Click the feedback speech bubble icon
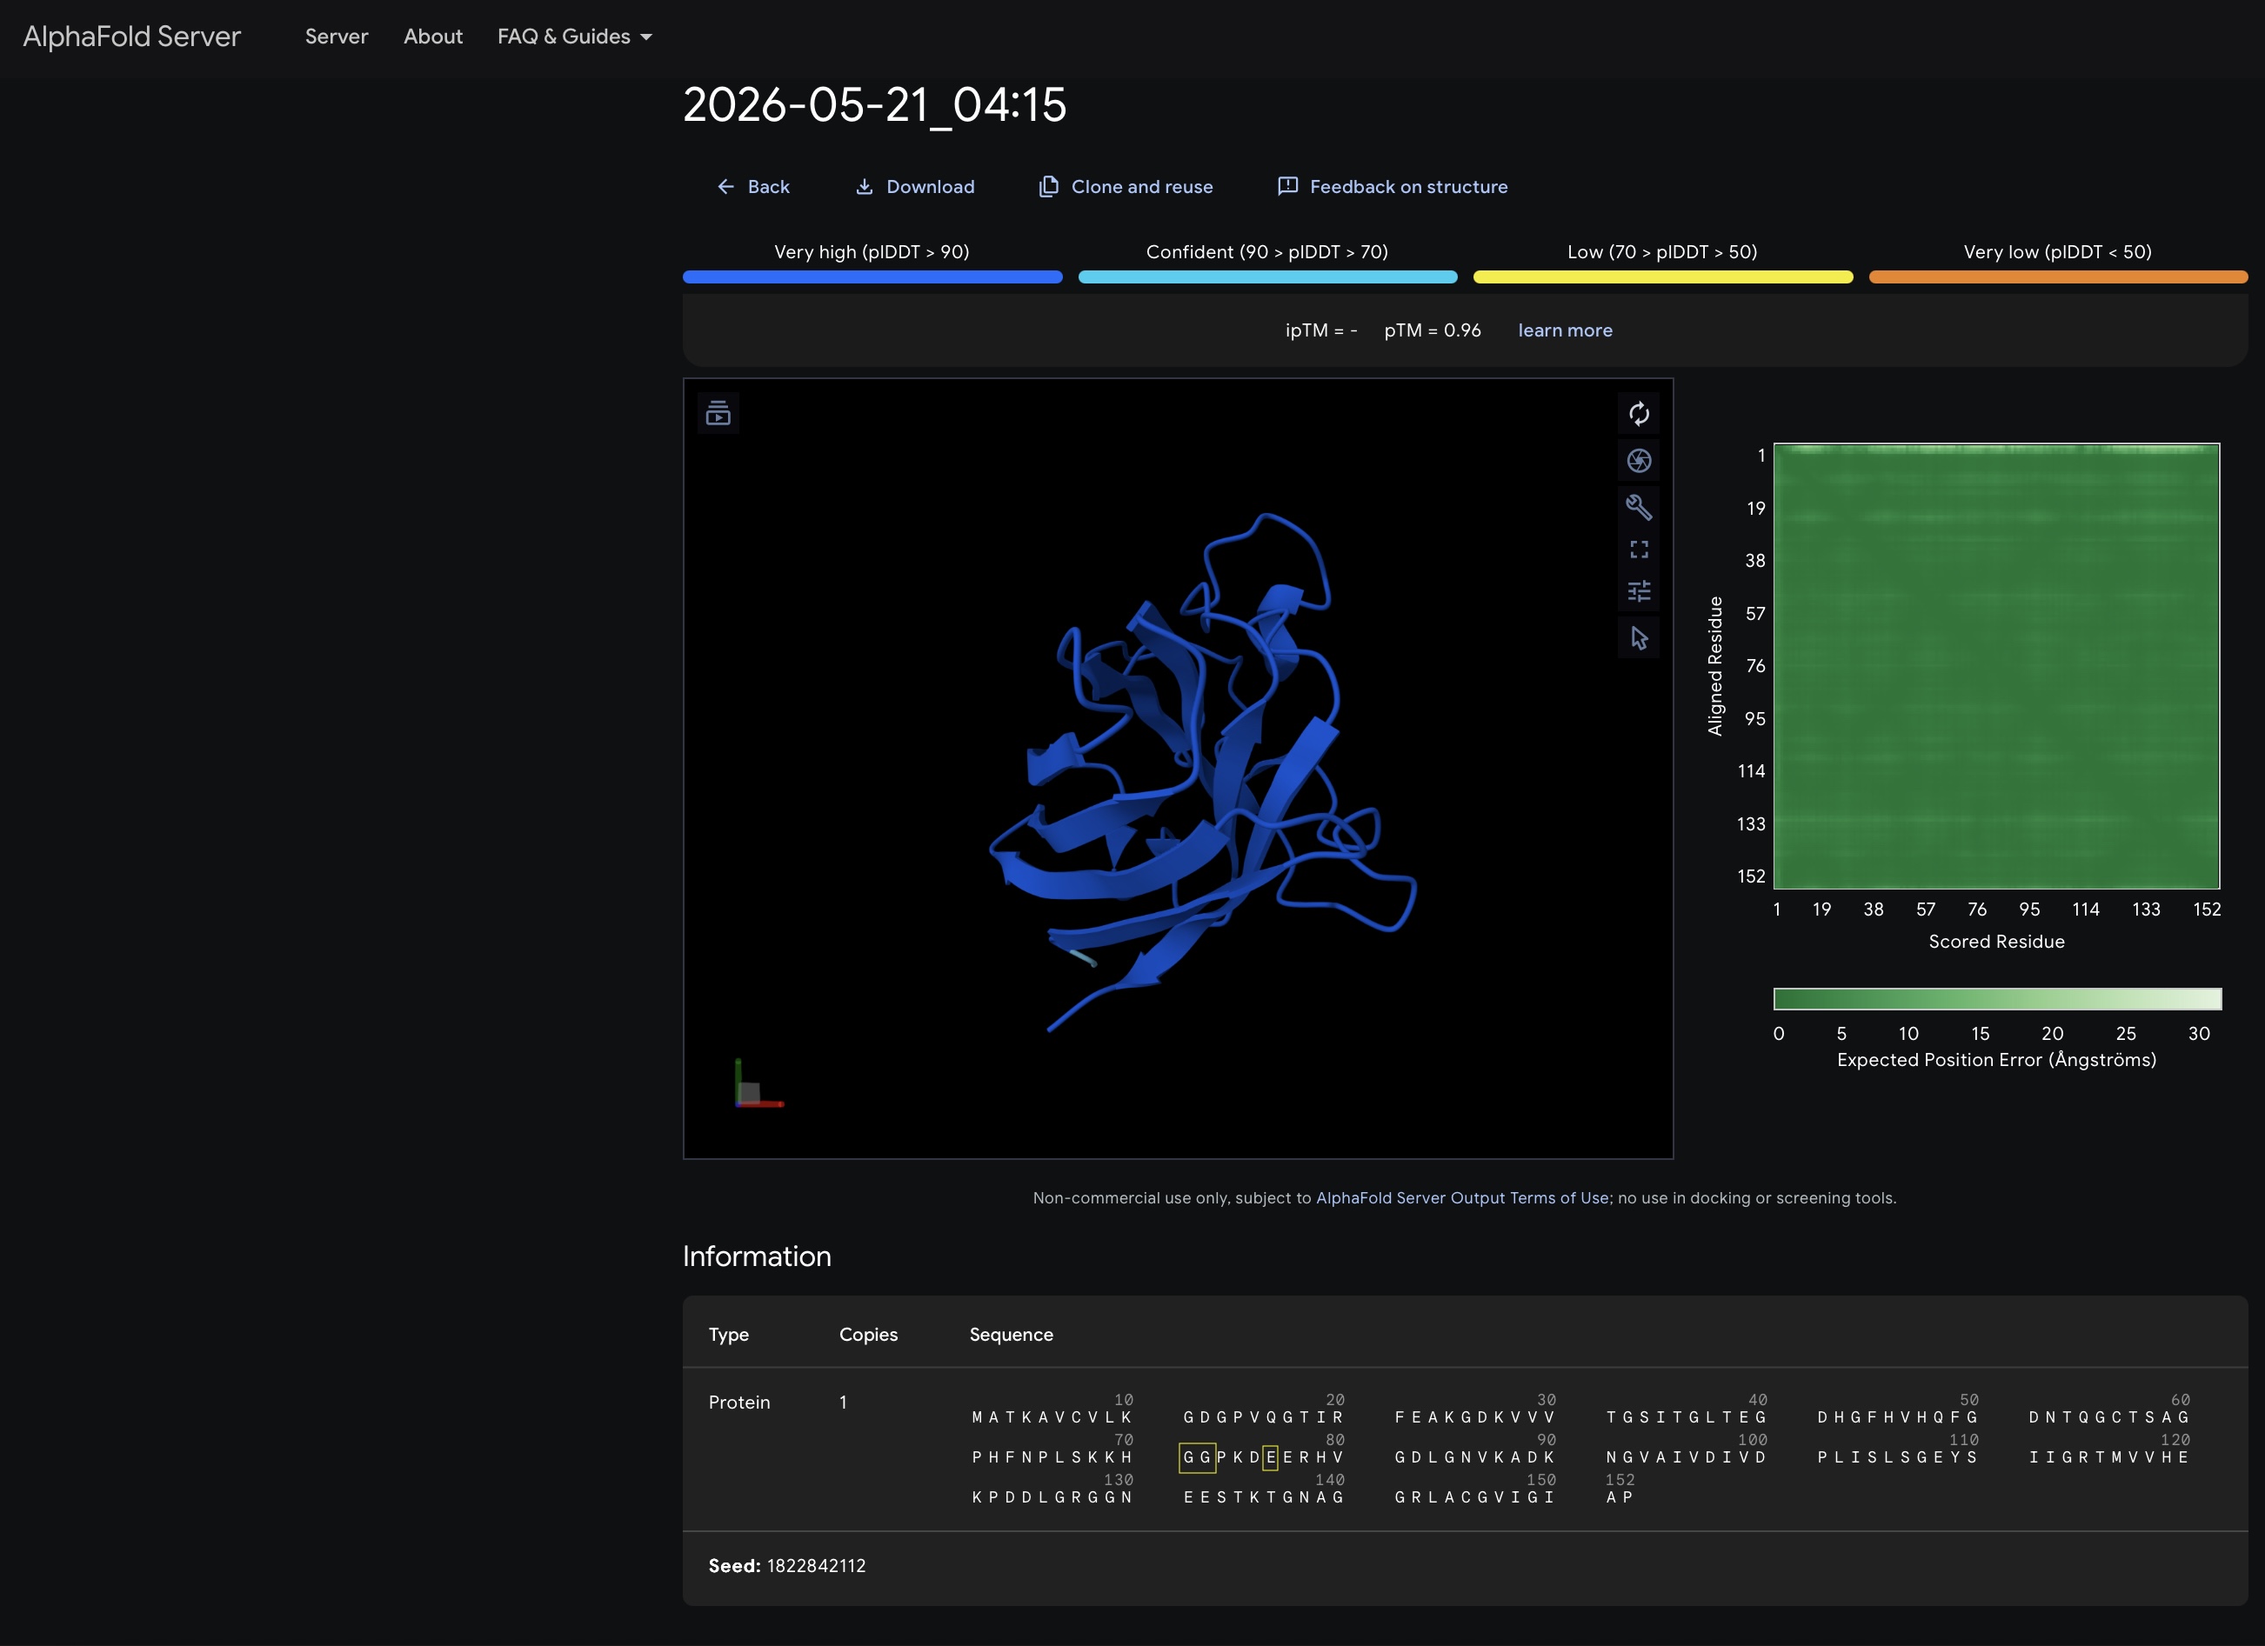2265x1646 pixels. point(1287,186)
